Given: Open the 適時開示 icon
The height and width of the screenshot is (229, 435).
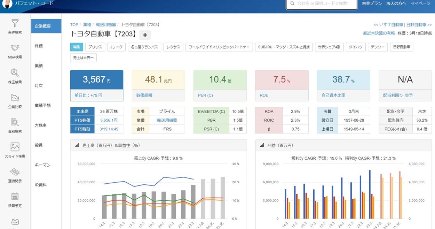Looking at the screenshot, I should [x=15, y=171].
